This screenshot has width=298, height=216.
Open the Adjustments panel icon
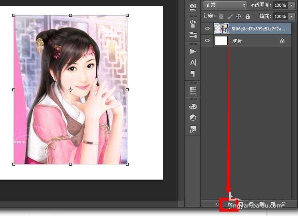(193, 118)
